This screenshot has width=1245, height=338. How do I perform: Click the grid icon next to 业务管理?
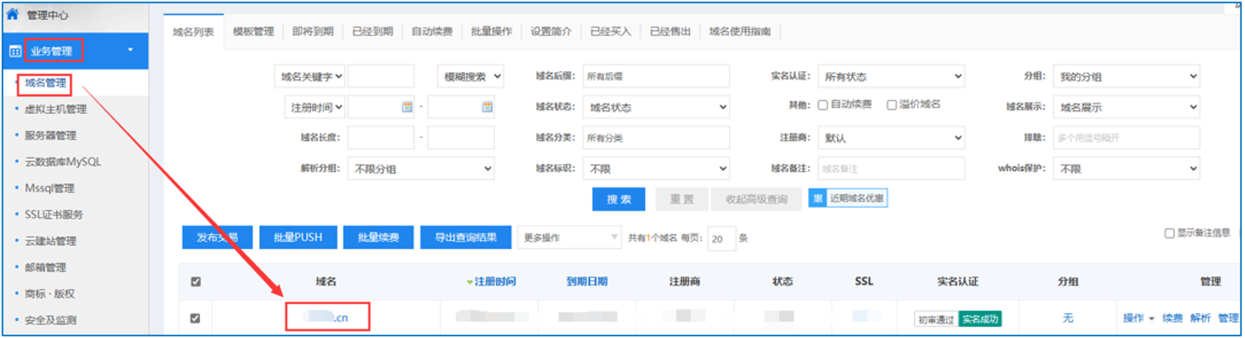(x=15, y=51)
